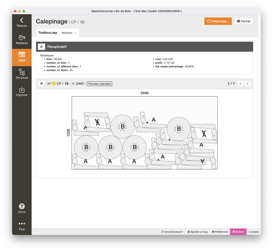Click the 1 / 1 page indicator
The image size is (273, 251).
[231, 84]
